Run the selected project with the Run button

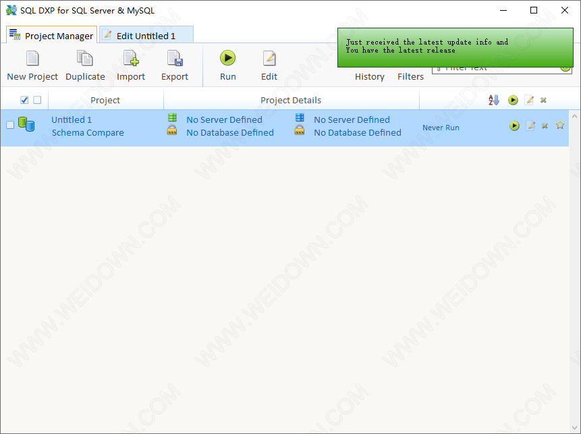[227, 65]
